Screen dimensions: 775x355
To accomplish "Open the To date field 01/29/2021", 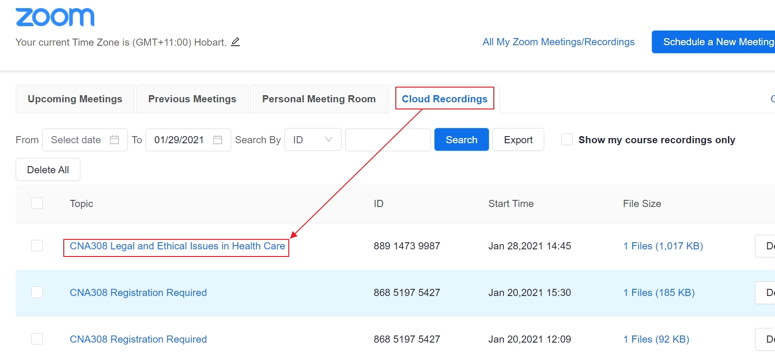I will (188, 140).
